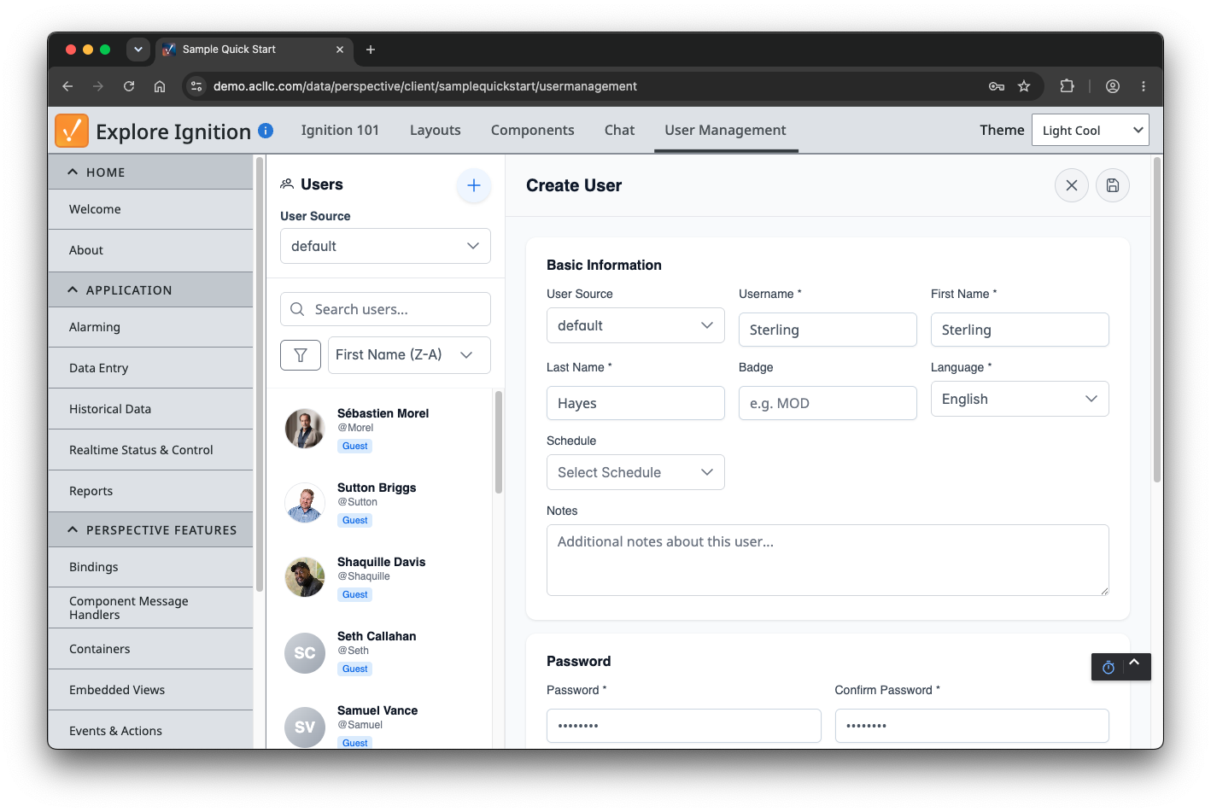Click the First Name field
The width and height of the screenshot is (1211, 812).
[1020, 330]
